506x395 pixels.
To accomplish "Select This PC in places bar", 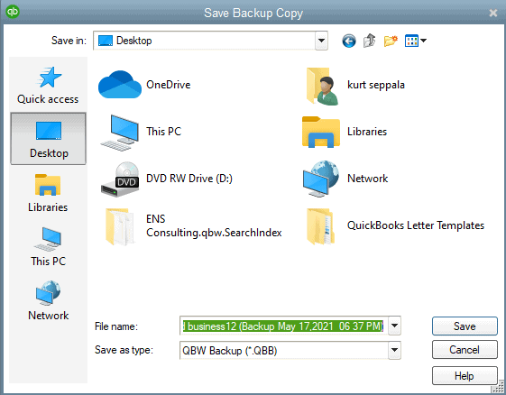I will coord(48,247).
